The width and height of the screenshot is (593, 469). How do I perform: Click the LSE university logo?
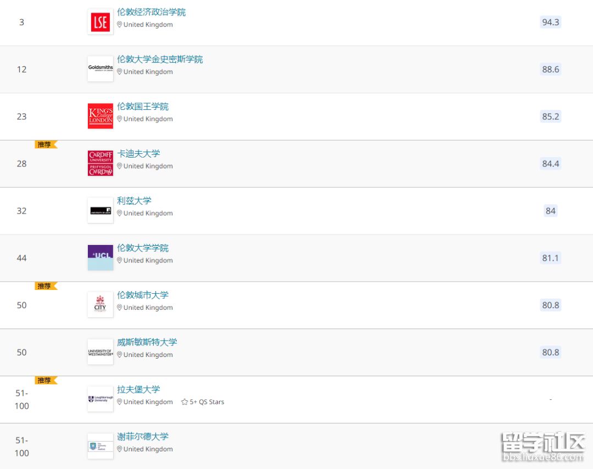click(x=99, y=21)
